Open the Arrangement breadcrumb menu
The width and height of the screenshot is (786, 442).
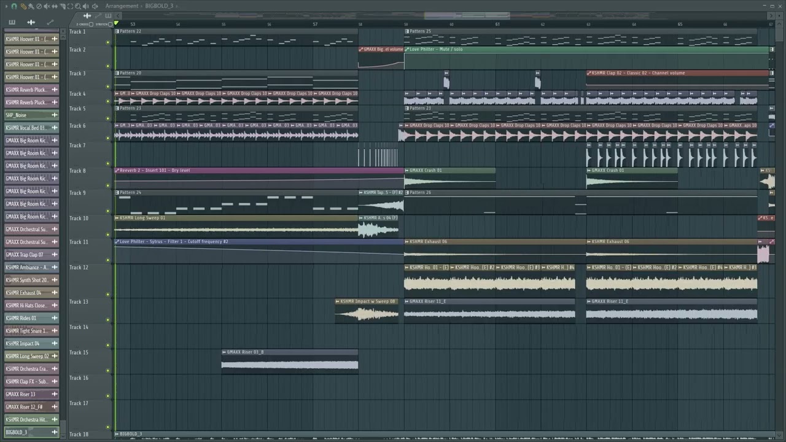click(x=122, y=6)
